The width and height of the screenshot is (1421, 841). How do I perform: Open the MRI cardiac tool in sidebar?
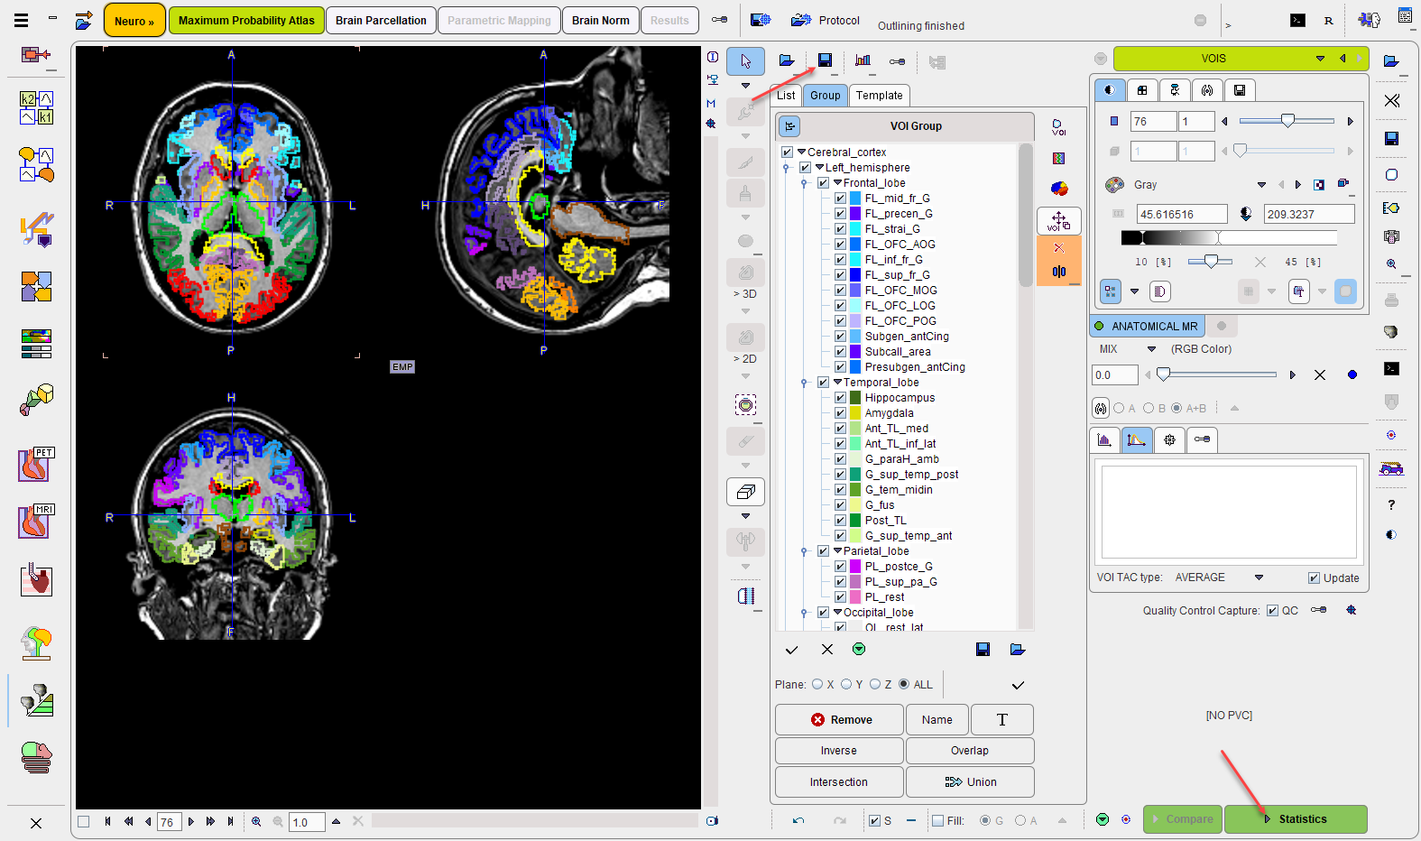click(36, 522)
